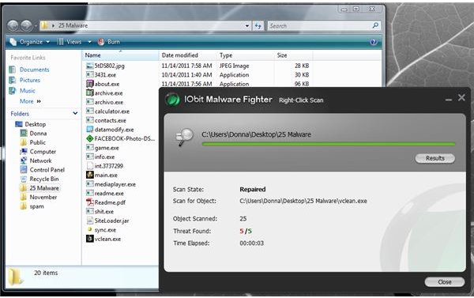Refresh the 25 Malware folder view

click(x=258, y=26)
